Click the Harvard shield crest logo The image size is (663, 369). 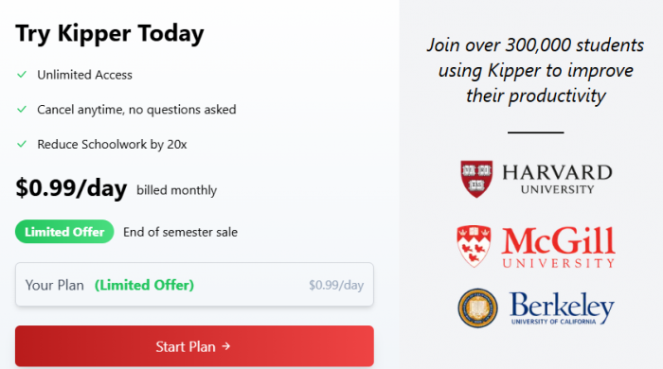pyautogui.click(x=476, y=179)
